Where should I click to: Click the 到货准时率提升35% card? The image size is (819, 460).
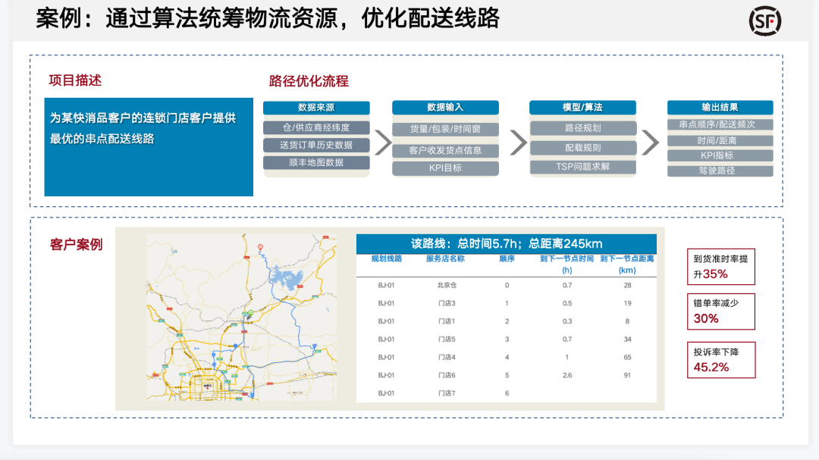click(x=721, y=267)
